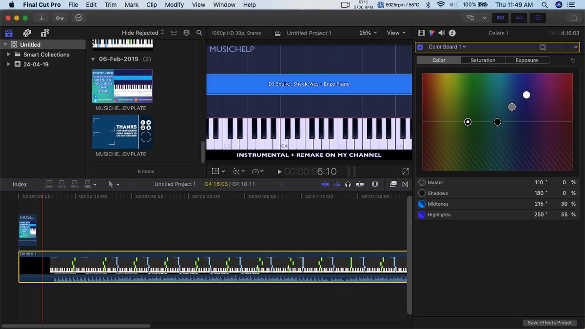Open solo headphones icon in timeline
The height and width of the screenshot is (329, 585).
(348, 184)
